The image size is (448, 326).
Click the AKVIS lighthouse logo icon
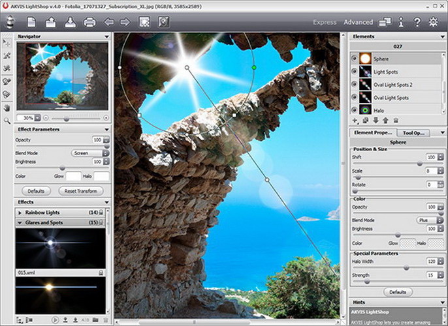click(10, 22)
